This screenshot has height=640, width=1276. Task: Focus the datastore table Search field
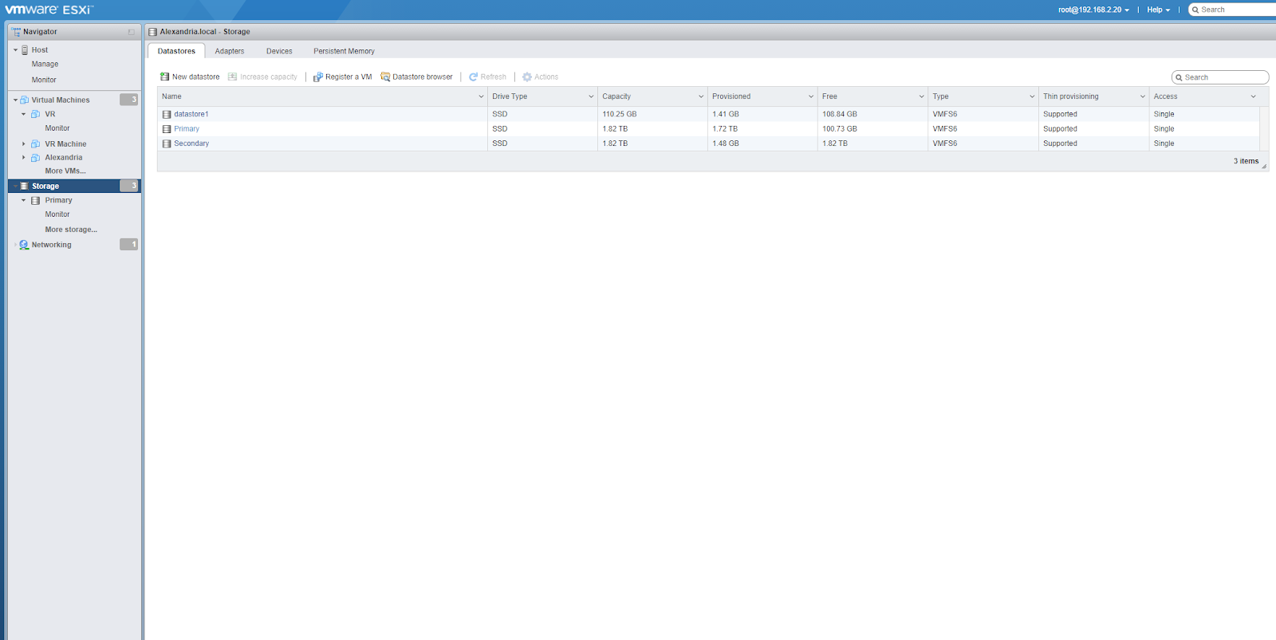click(x=1220, y=77)
